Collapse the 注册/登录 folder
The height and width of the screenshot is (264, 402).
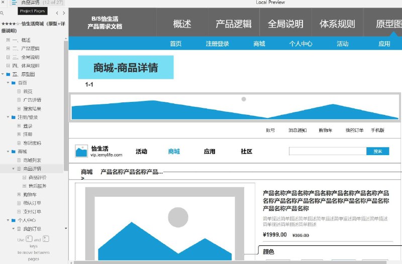8,117
